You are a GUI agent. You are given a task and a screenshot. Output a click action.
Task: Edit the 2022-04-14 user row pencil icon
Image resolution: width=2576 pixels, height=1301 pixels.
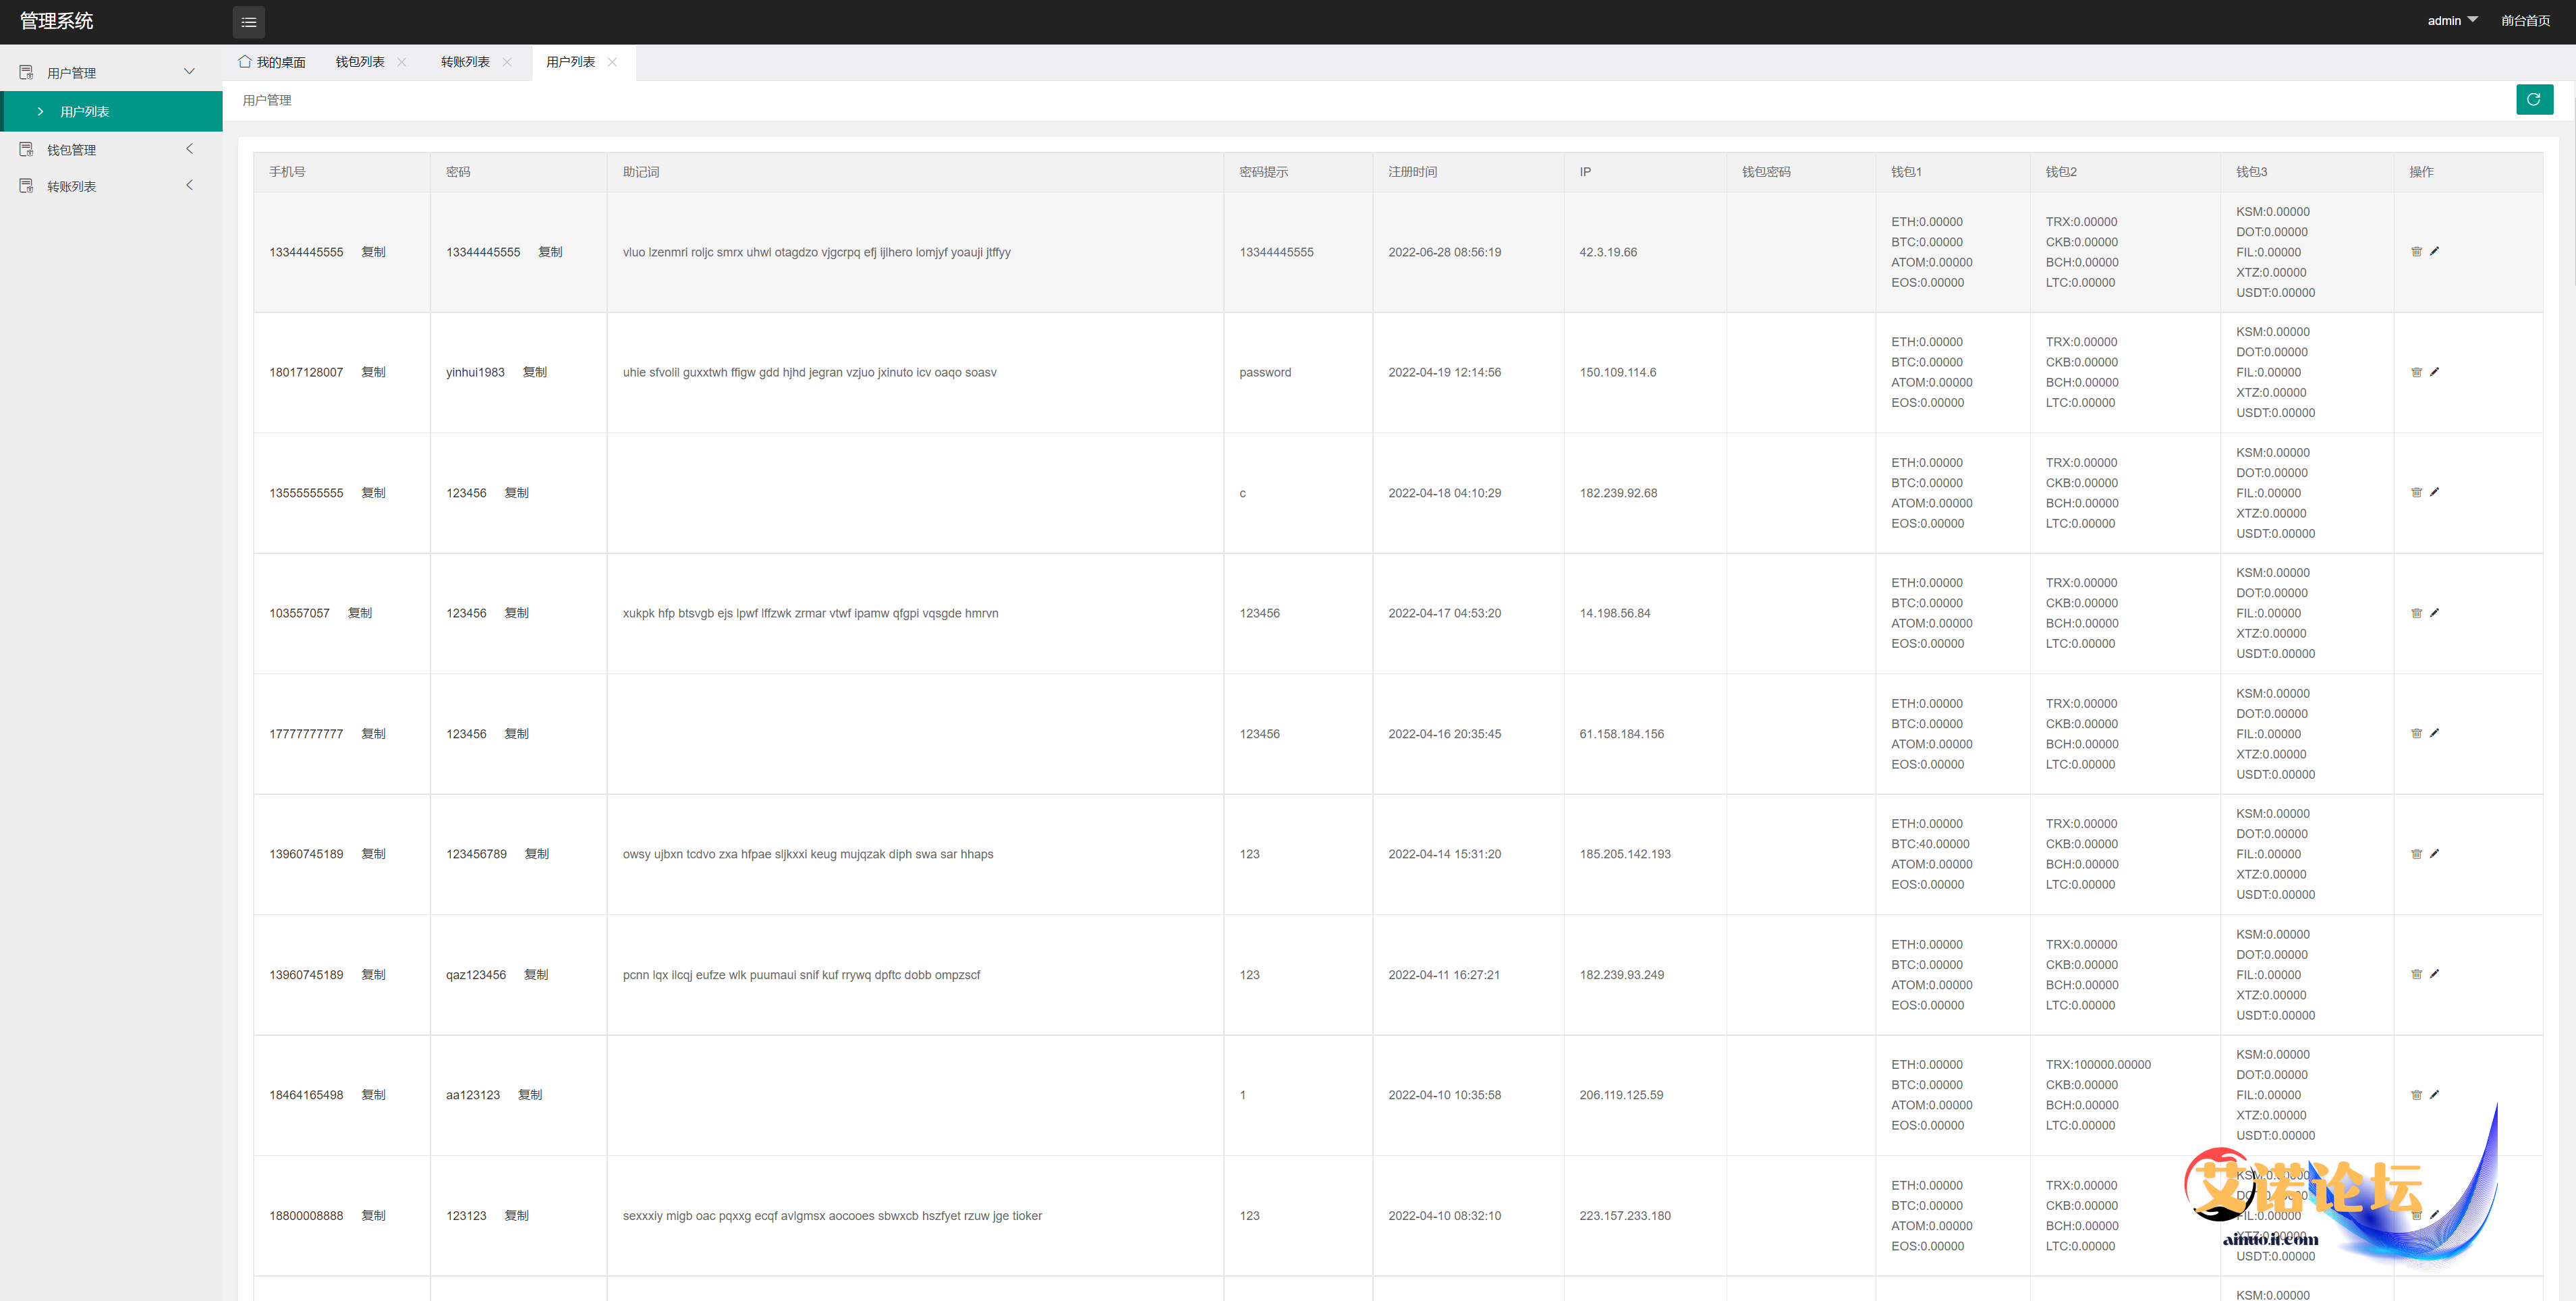pos(2434,854)
